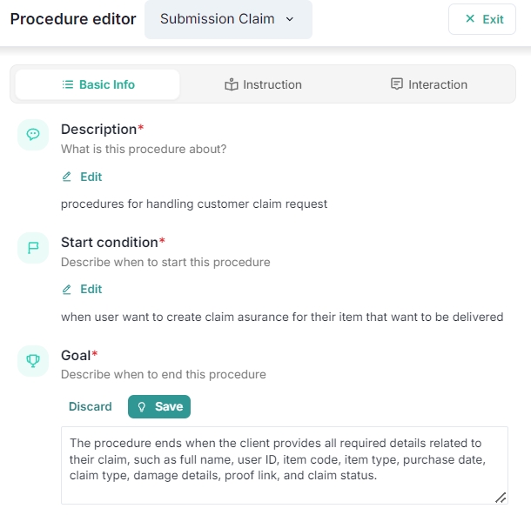The width and height of the screenshot is (531, 515).
Task: Click the X icon in Exit button
Action: [470, 19]
